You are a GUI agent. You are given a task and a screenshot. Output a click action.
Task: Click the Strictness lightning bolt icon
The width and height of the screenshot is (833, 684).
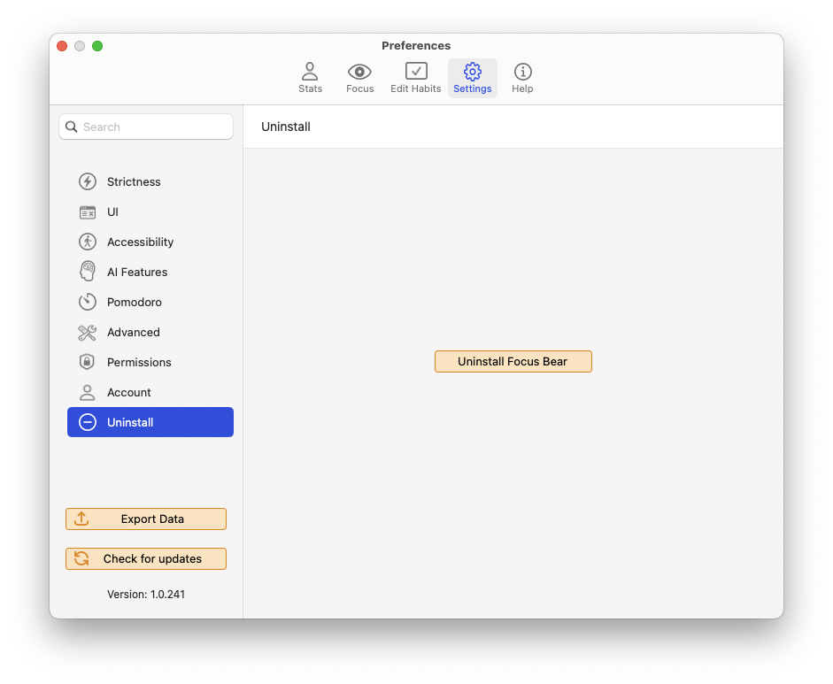click(x=88, y=181)
